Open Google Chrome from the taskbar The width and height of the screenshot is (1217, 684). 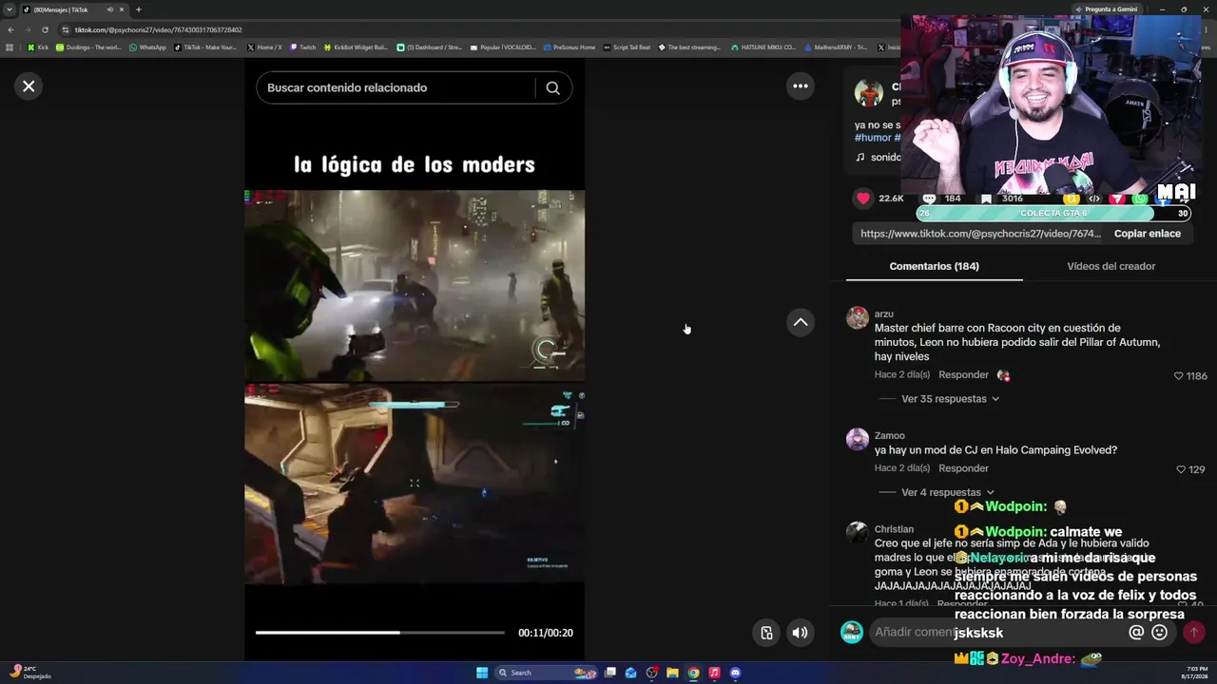tap(693, 673)
